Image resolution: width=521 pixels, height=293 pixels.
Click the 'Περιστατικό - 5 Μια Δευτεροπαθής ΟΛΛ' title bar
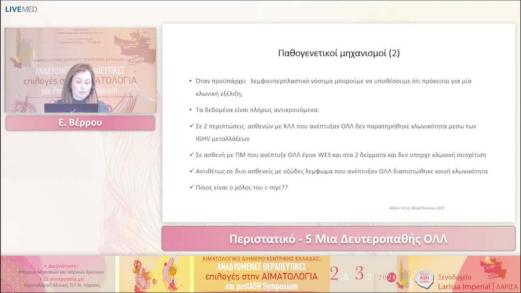(x=338, y=239)
